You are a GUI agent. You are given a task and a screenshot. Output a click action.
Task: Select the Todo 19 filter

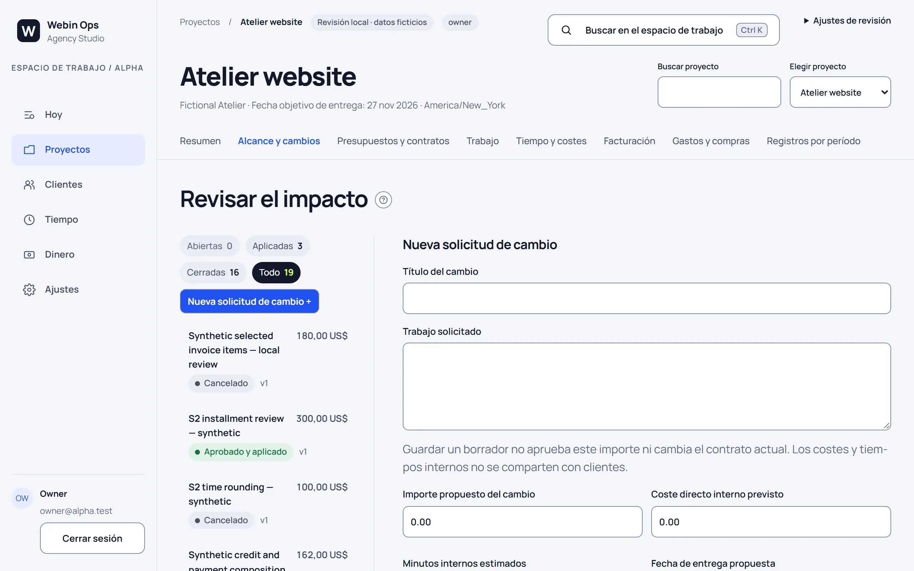coord(276,272)
